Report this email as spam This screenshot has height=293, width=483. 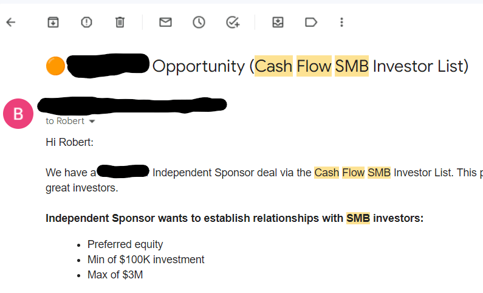86,22
